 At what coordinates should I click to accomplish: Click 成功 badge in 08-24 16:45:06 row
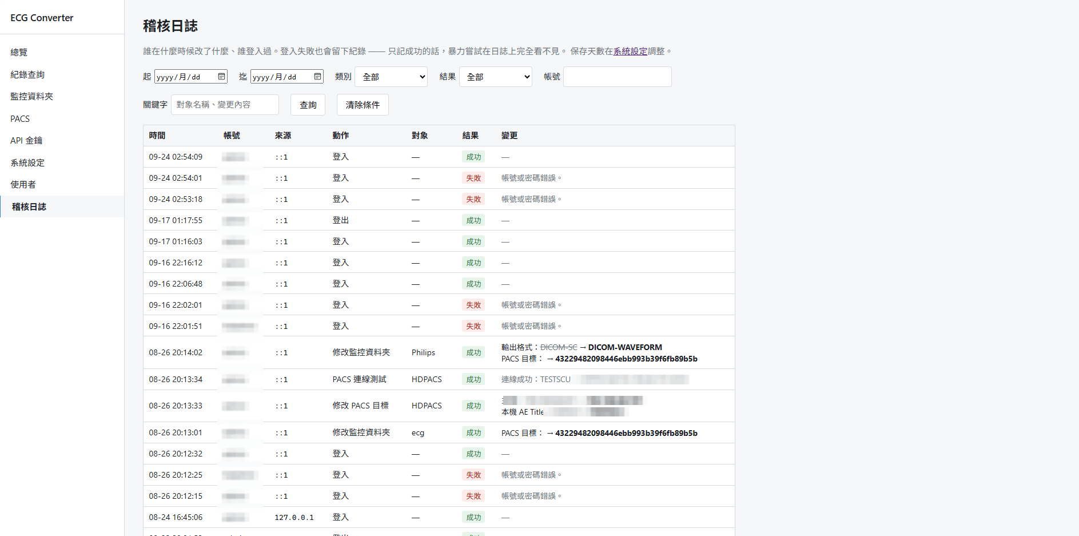[x=473, y=517]
